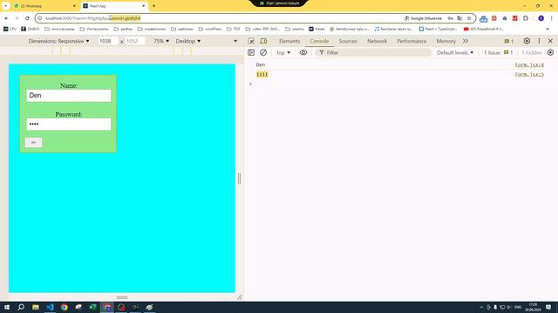Viewport: 558px width, 313px height.
Task: Edit the viewport height field
Action: 135,41
